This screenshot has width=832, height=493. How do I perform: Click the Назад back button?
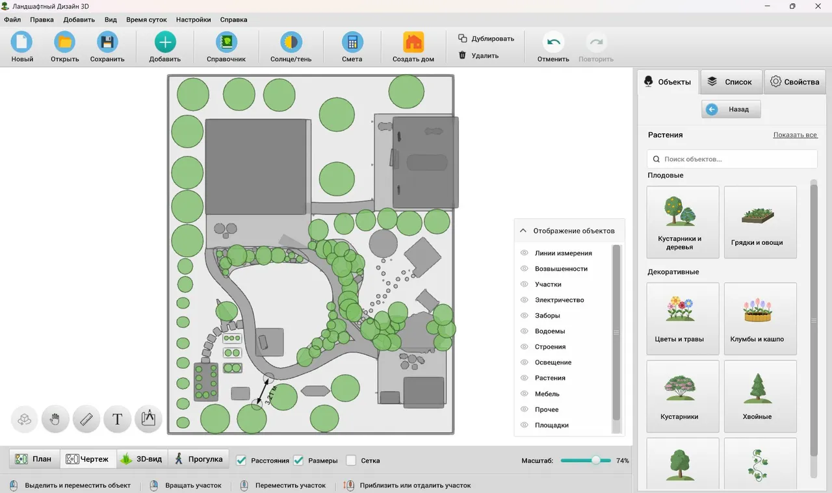pos(731,109)
